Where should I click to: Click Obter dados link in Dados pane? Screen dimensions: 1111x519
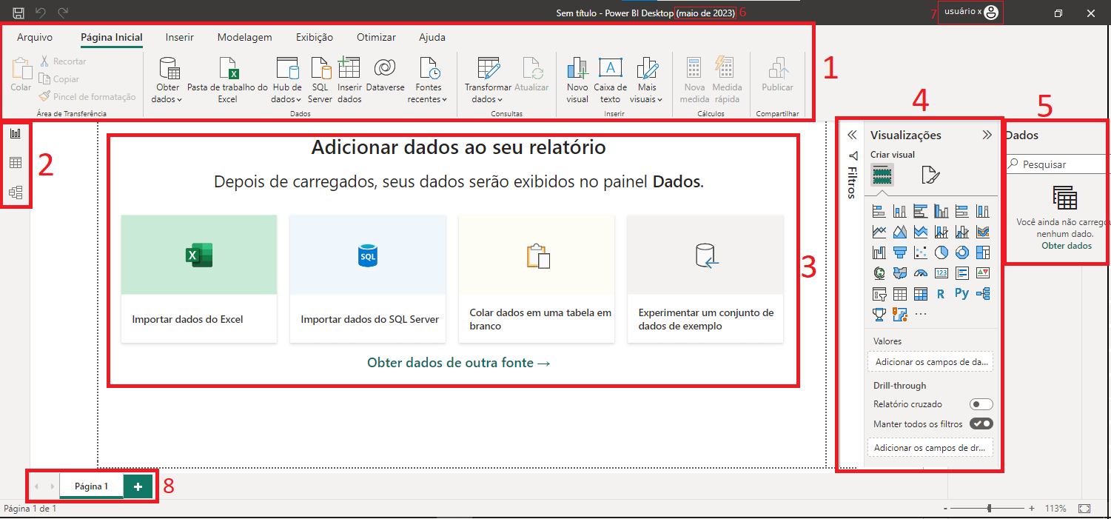pos(1067,246)
